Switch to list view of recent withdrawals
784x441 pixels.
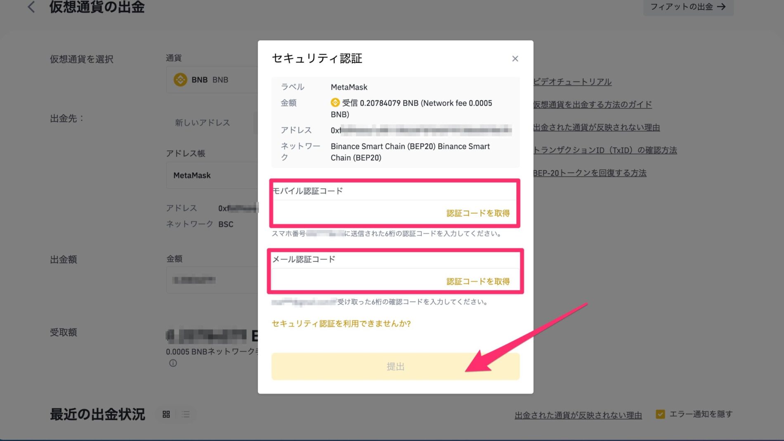click(x=186, y=414)
